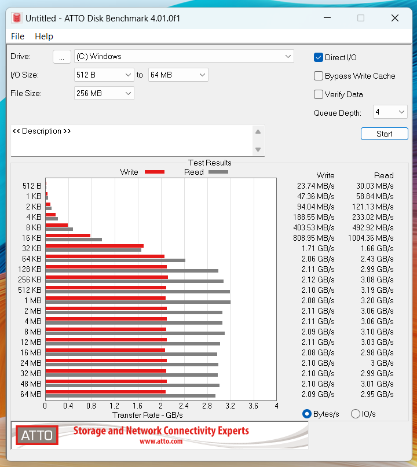Screen dimensions: 417x467
Task: Uncheck the Direct I/O checkbox
Action: click(319, 57)
